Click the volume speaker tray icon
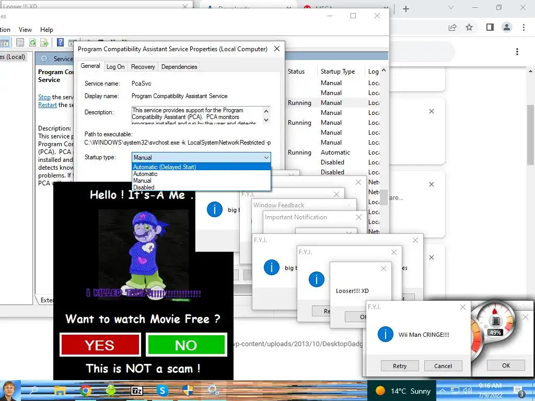The image size is (535, 401). [467, 391]
